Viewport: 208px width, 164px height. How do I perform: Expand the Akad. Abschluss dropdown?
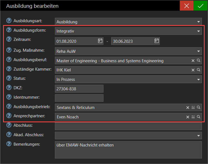pyautogui.click(x=199, y=136)
